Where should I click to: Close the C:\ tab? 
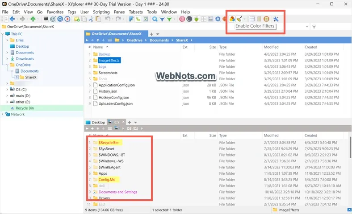[x=123, y=122]
